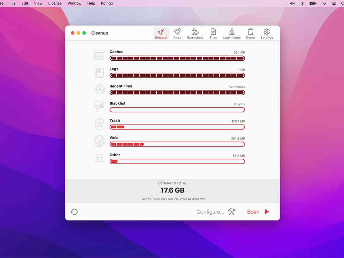Click the refresh arrow at bottom left
The image size is (344, 258).
[x=74, y=212]
